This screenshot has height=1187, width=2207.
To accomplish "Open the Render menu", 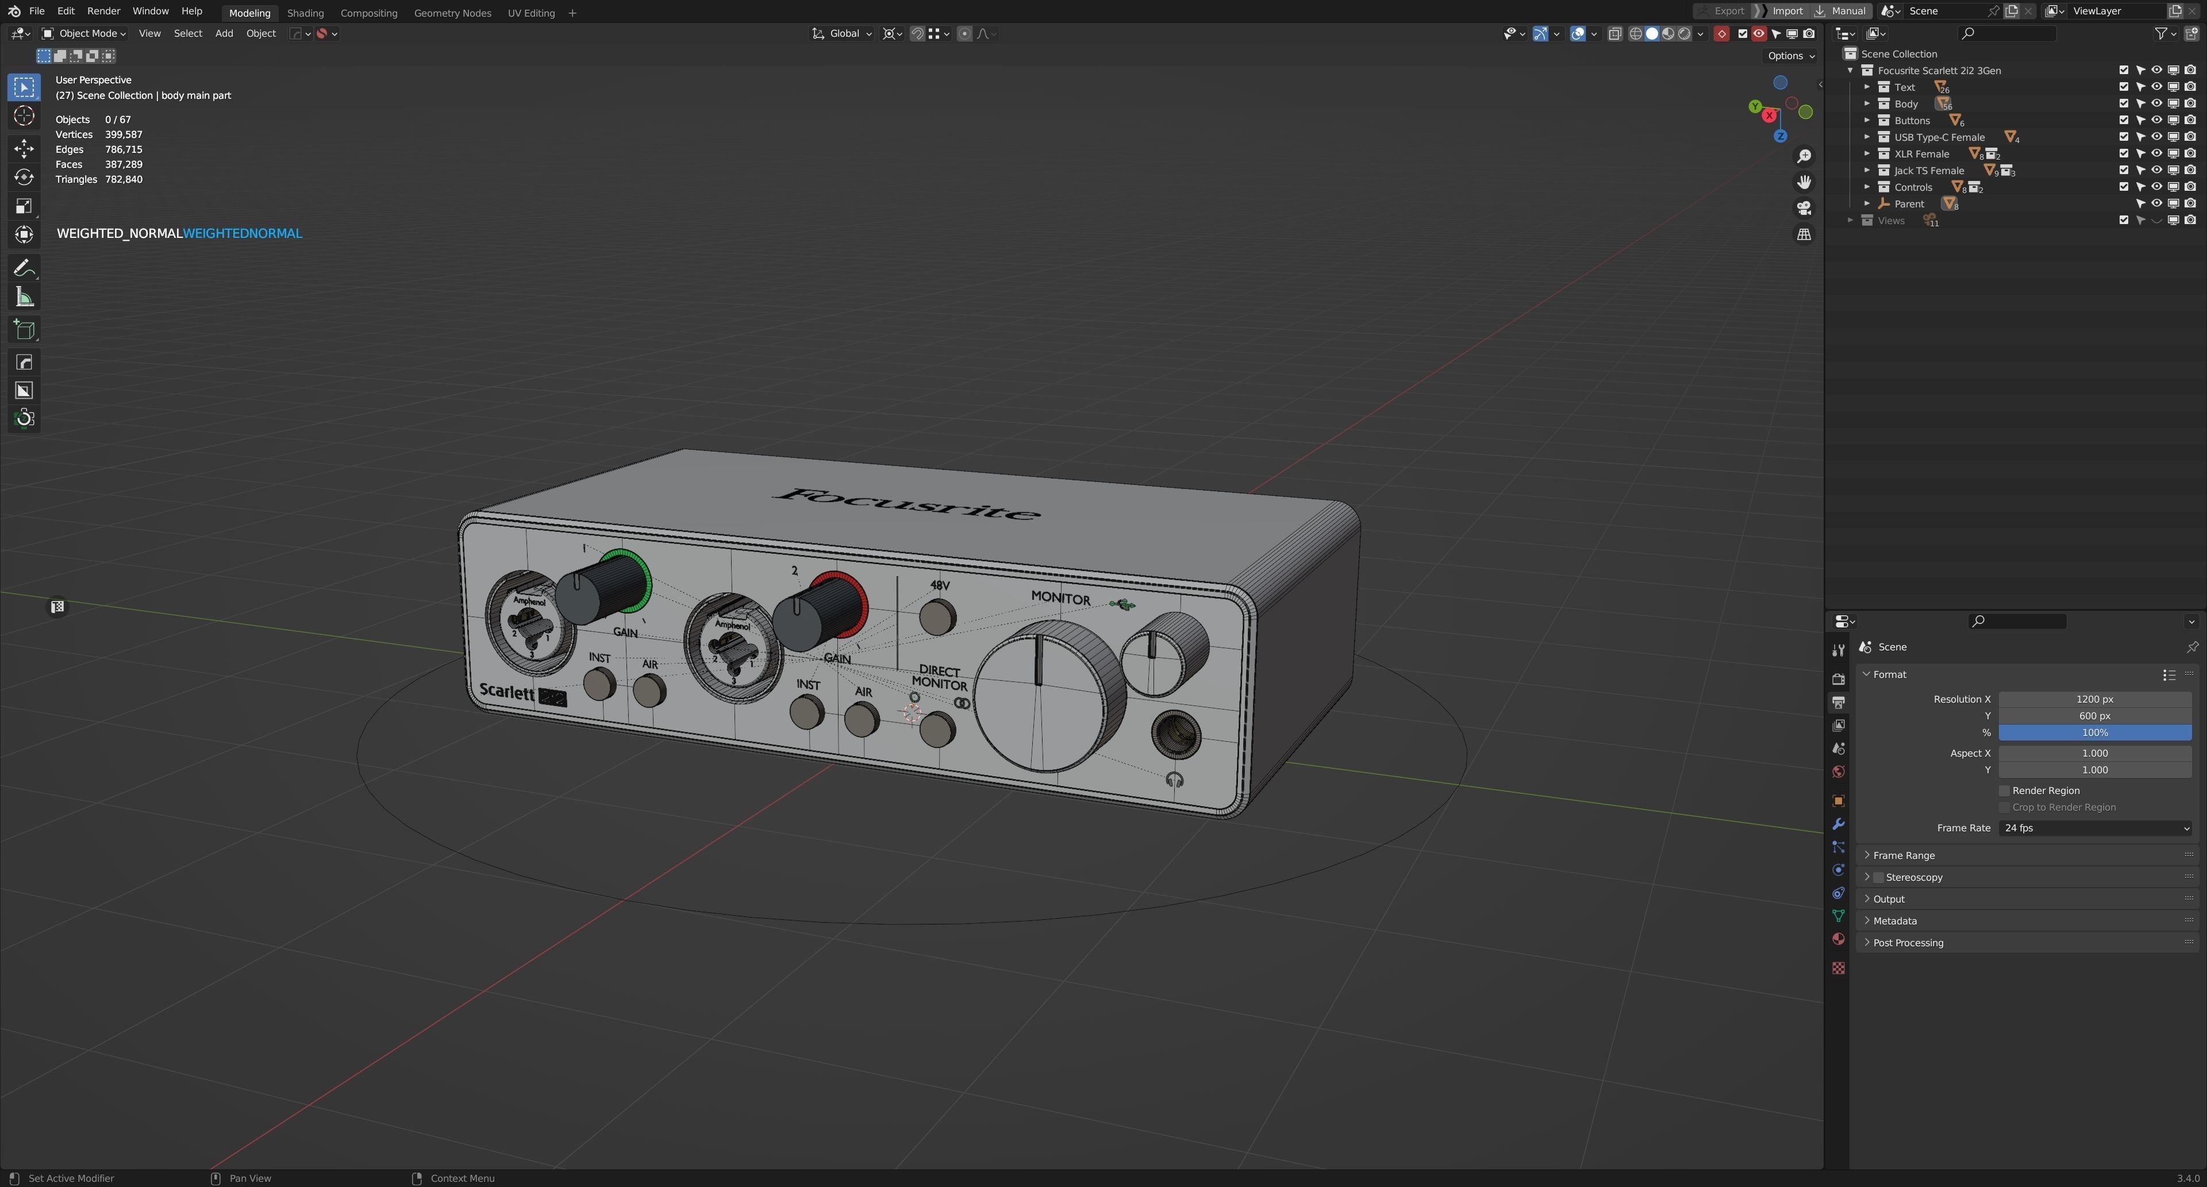I will (x=103, y=11).
